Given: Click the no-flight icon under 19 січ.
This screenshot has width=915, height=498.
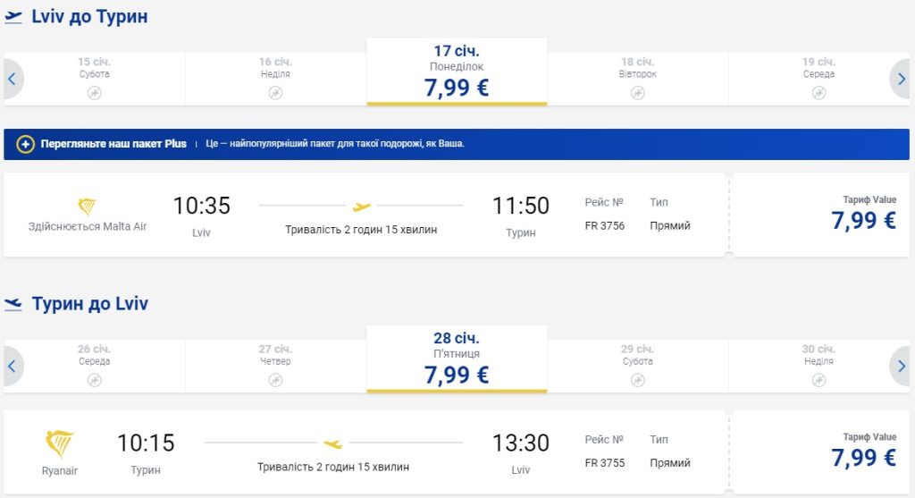Looking at the screenshot, I should point(818,93).
